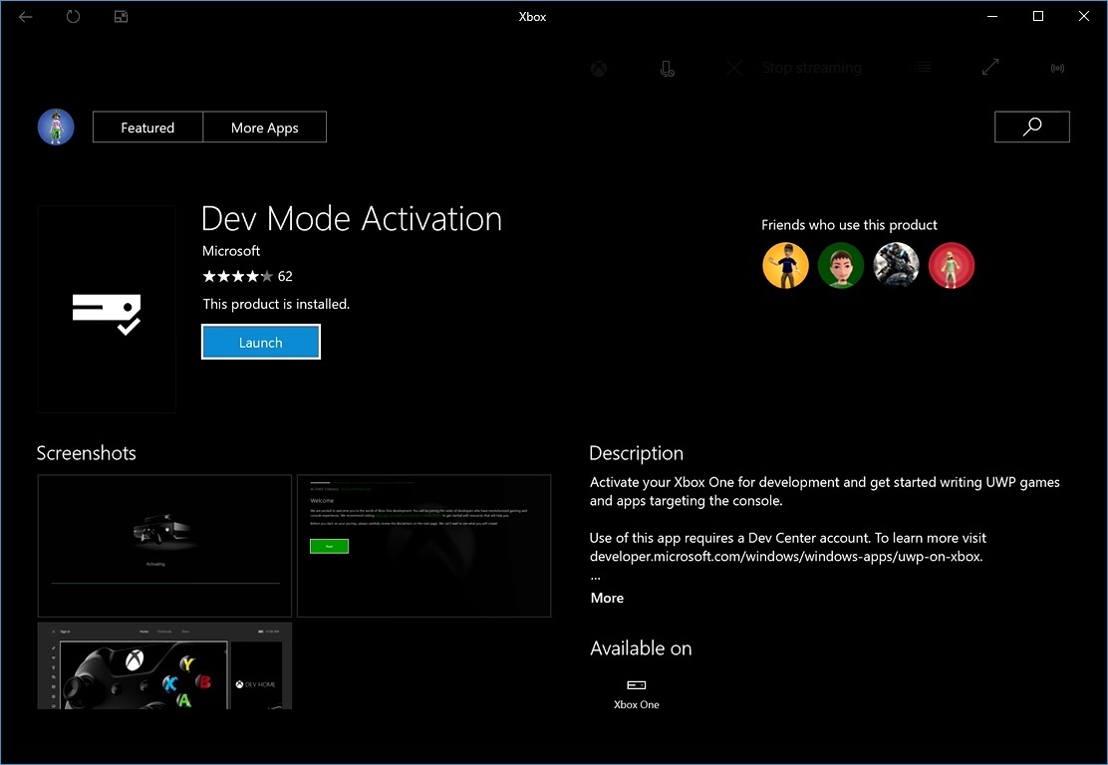This screenshot has width=1108, height=765.
Task: Click the broadcast signal icon
Action: 1056,68
